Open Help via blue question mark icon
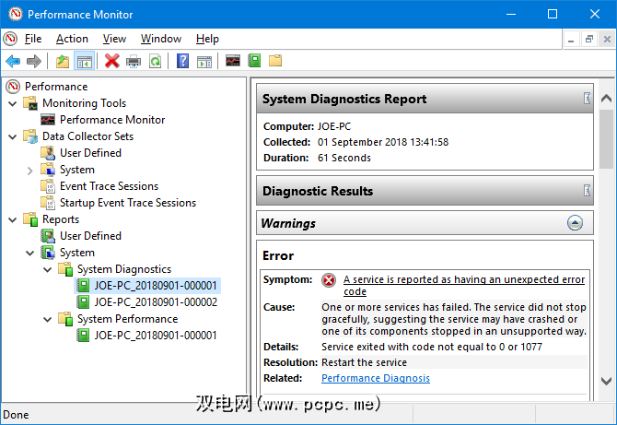This screenshot has width=617, height=425. coord(182,61)
